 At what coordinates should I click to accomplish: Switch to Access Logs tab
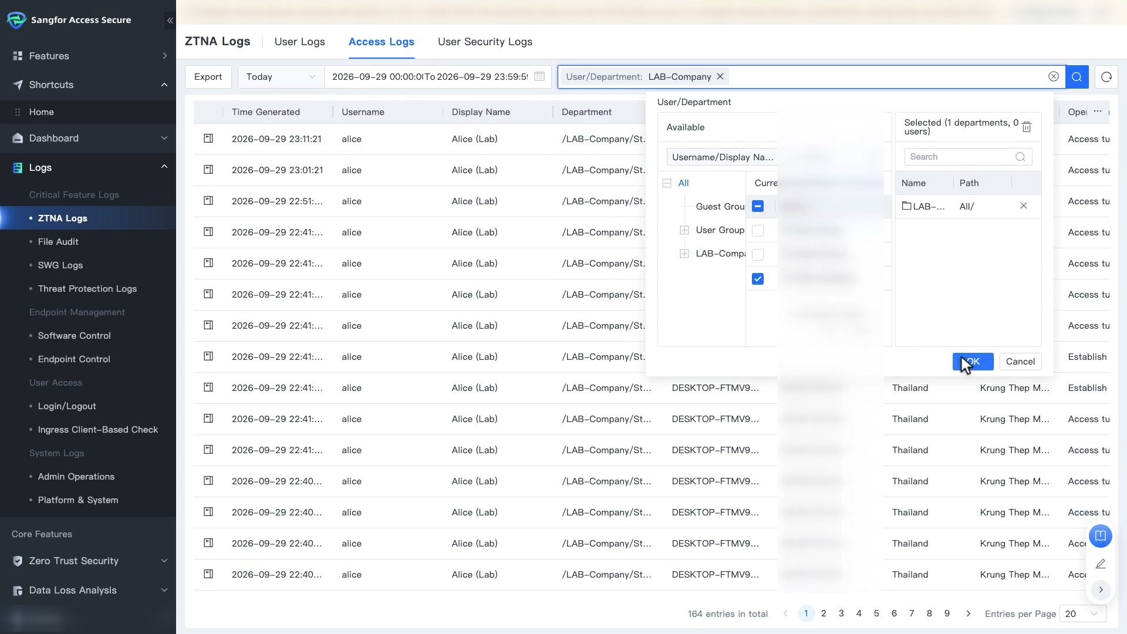coord(382,42)
